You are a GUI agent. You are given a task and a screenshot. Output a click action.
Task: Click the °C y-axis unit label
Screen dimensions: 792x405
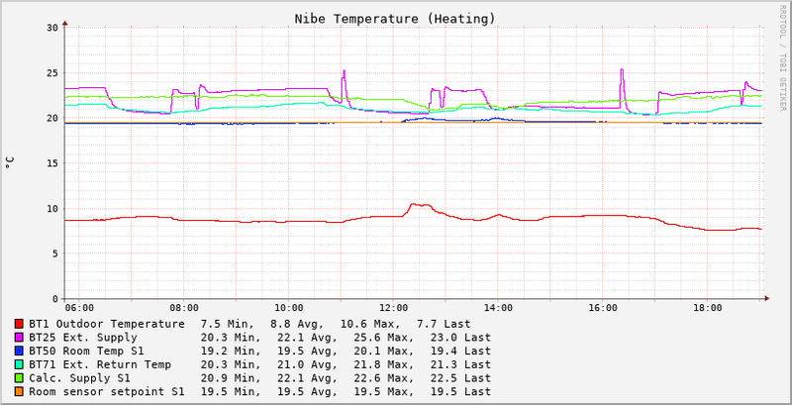pyautogui.click(x=10, y=162)
